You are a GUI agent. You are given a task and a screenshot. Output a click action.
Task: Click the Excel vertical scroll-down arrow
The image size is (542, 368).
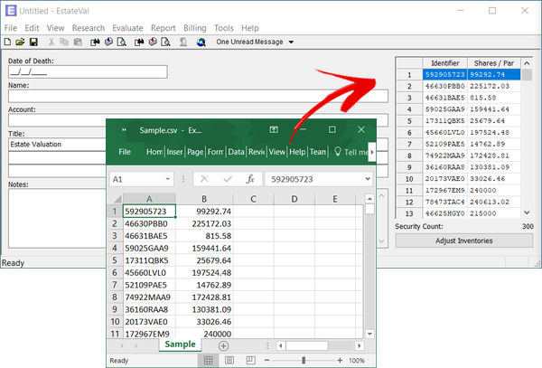point(369,334)
